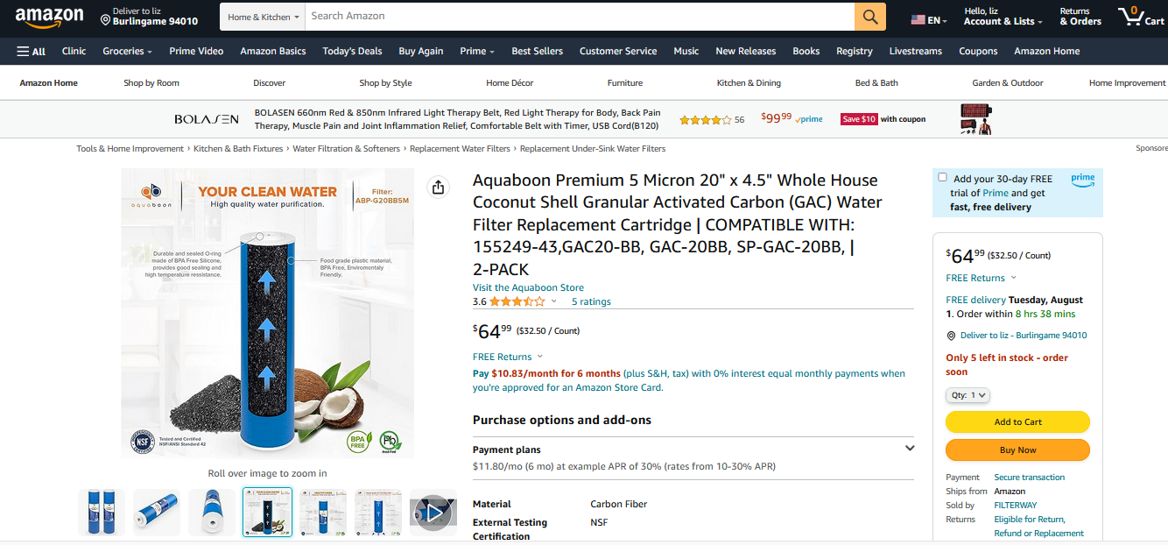Click the share icon on product image
This screenshot has height=545, width=1168.
[438, 188]
